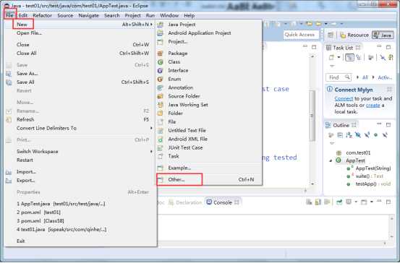This screenshot has width=400, height=263.
Task: Choose Other... in New submenu
Action: (x=209, y=180)
